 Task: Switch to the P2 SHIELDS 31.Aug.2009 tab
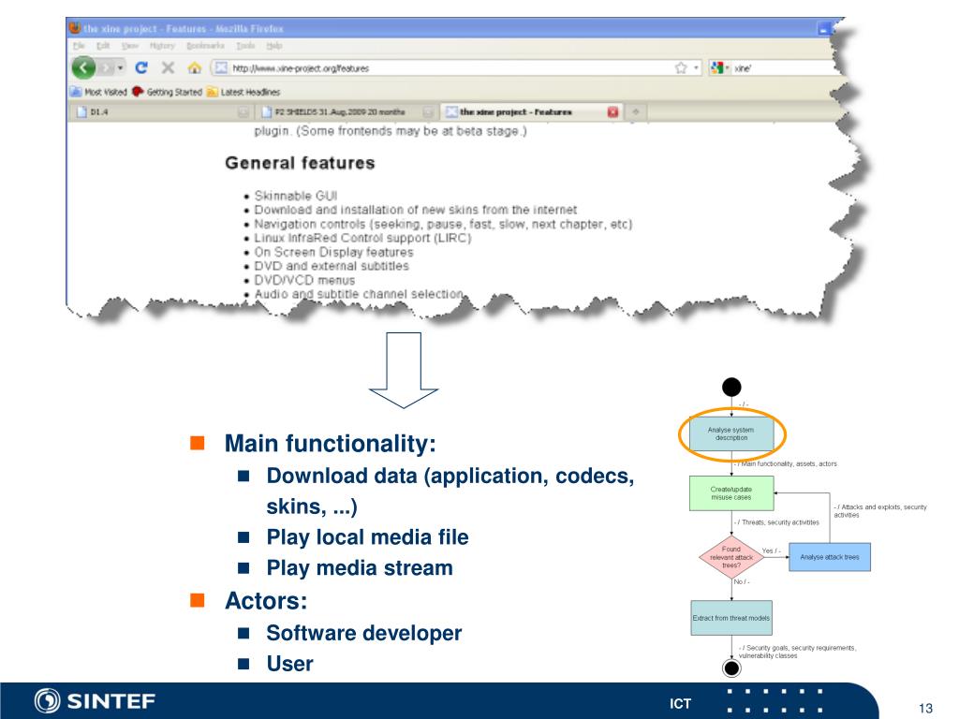point(347,112)
